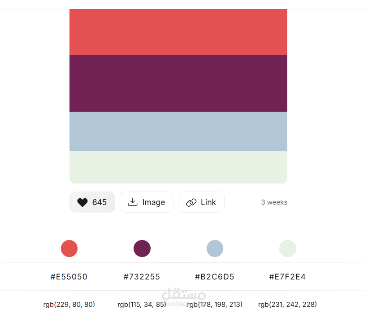Viewport: 368px width, 314px height.
Task: Click the light blue circle swatch
Action: pos(215,249)
